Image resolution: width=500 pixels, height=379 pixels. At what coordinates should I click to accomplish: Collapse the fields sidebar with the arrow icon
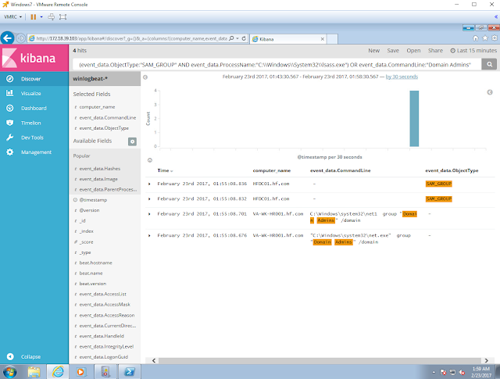pyautogui.click(x=145, y=77)
